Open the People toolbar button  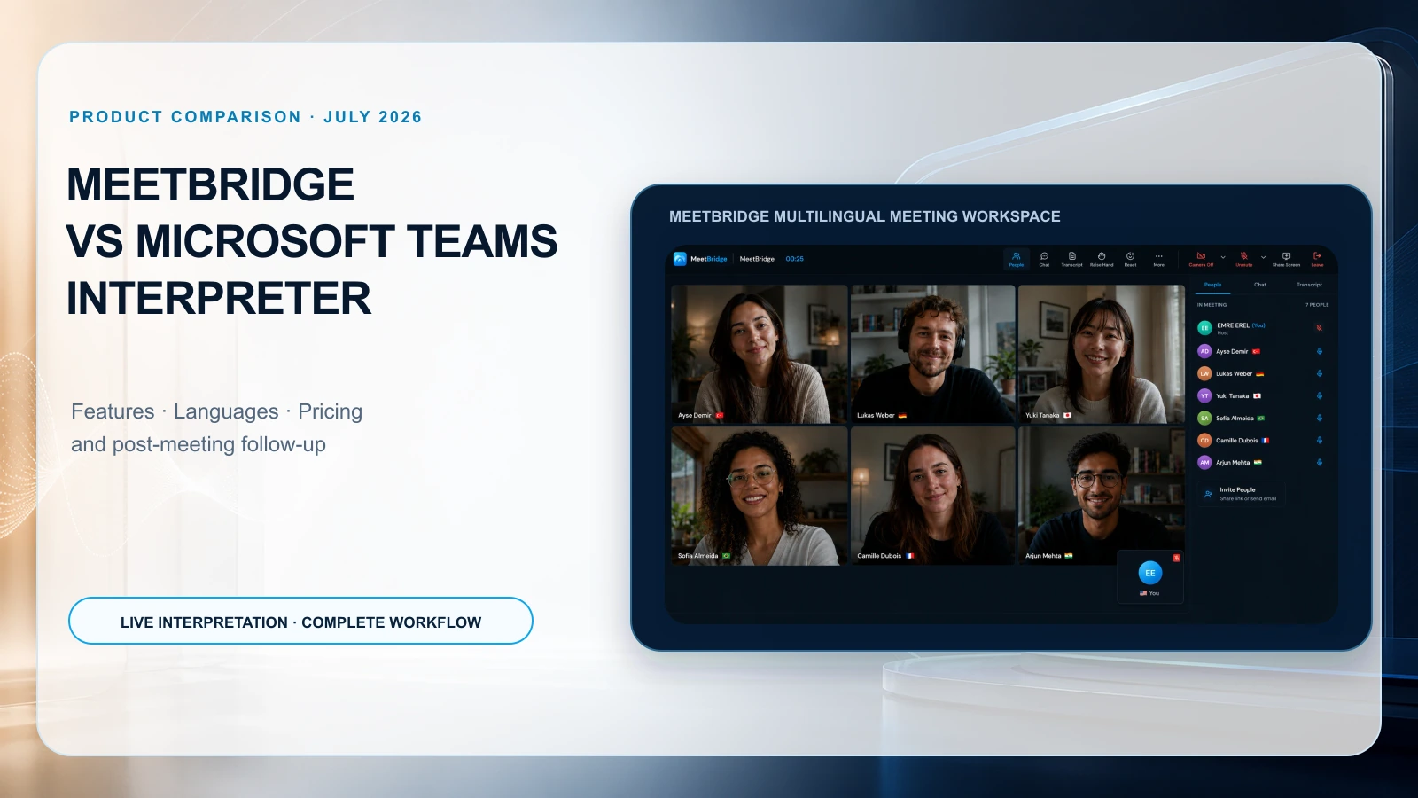pyautogui.click(x=1017, y=259)
